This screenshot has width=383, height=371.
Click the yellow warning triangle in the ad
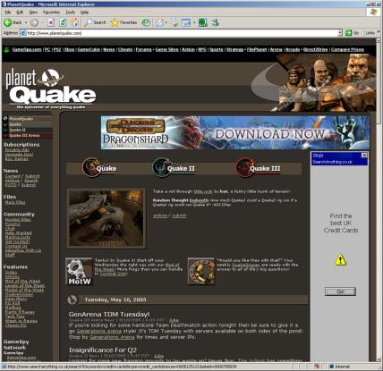point(340,259)
